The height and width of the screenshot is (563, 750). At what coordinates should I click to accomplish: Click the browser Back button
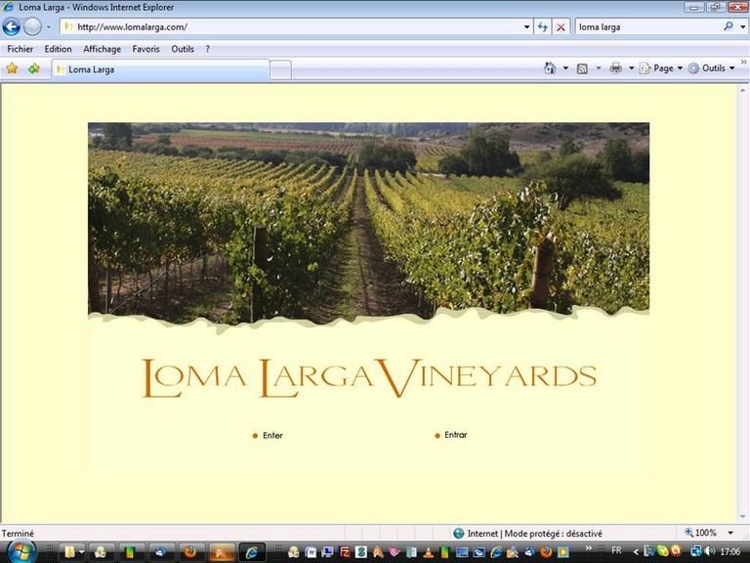(x=12, y=27)
